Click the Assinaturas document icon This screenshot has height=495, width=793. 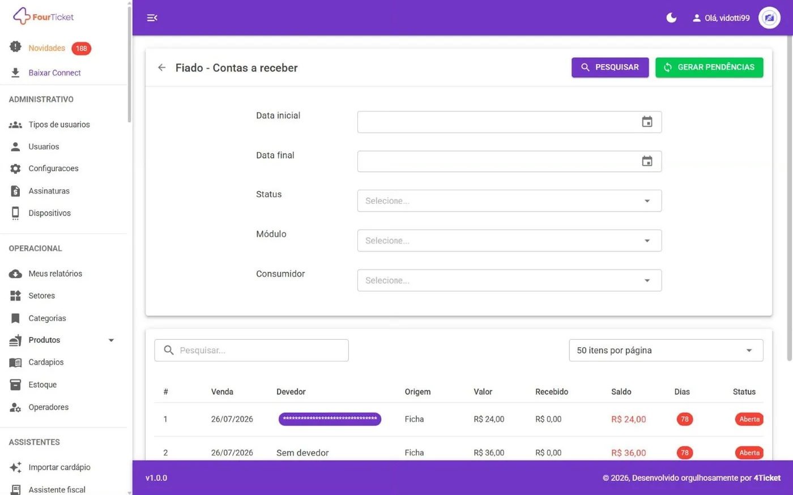pyautogui.click(x=15, y=191)
